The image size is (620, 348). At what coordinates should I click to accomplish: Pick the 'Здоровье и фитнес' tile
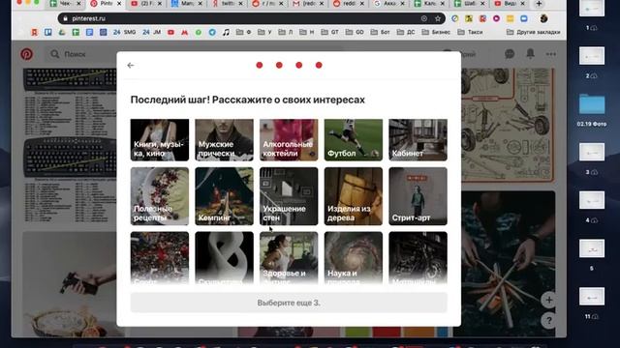289,258
